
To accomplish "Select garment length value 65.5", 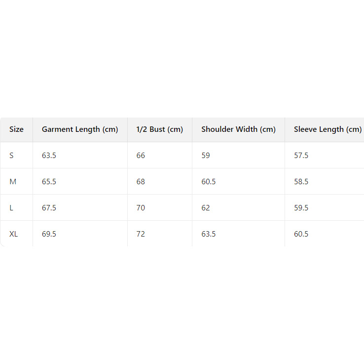I will (49, 182).
